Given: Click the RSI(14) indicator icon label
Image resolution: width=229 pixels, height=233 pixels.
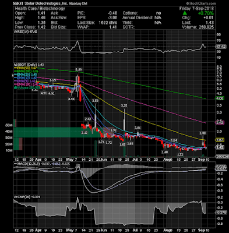Looking at the screenshot, I should pyautogui.click(x=15, y=32).
